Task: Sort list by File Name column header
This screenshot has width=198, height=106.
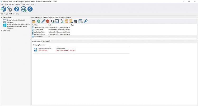Action: coord(35,25)
